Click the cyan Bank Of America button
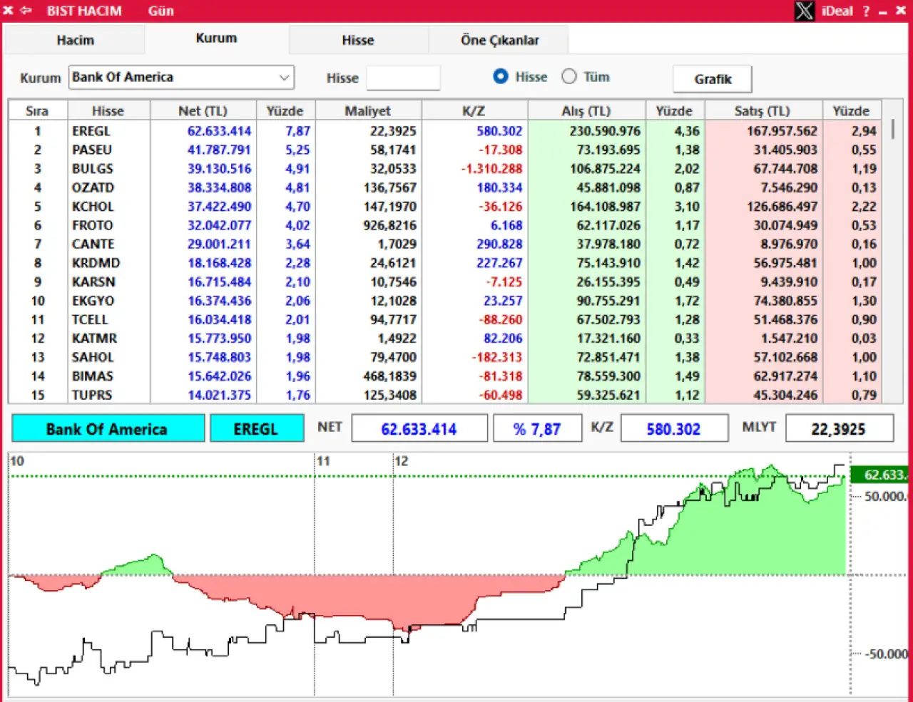Viewport: 913px width, 702px height. (108, 428)
